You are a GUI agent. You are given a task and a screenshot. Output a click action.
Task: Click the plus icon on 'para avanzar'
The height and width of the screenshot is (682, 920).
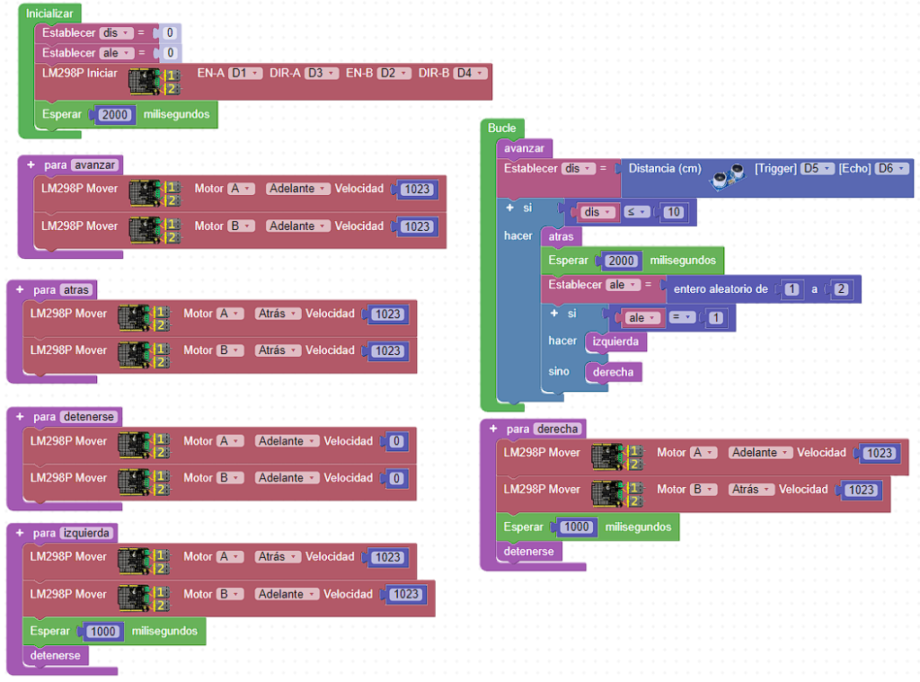pos(31,164)
